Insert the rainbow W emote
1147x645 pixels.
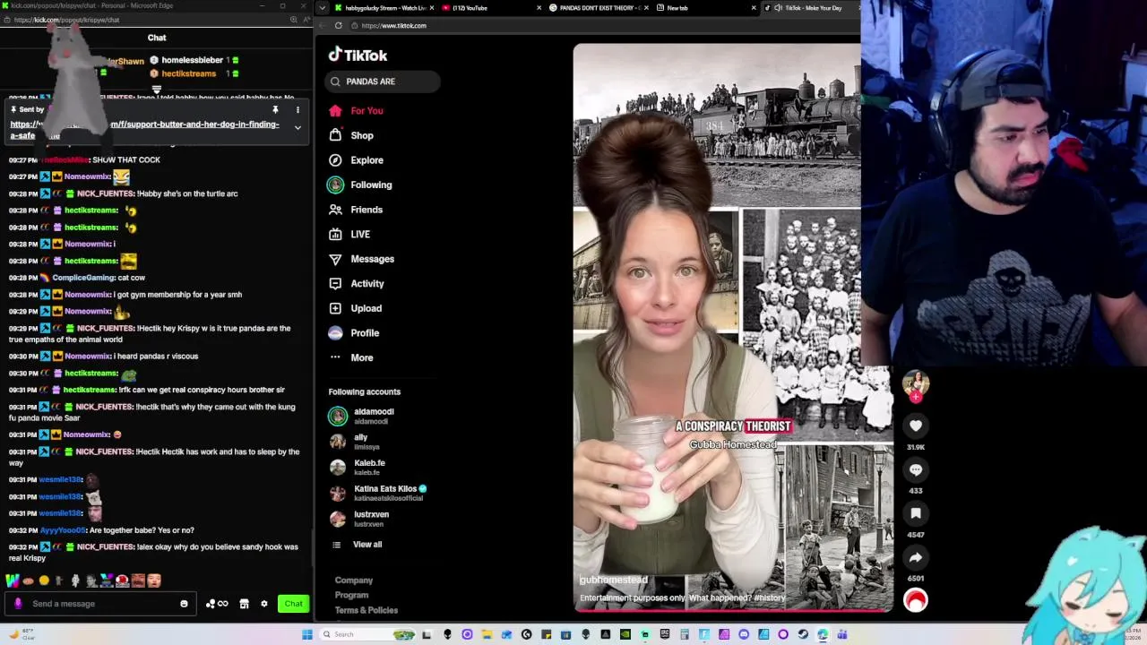tap(12, 581)
